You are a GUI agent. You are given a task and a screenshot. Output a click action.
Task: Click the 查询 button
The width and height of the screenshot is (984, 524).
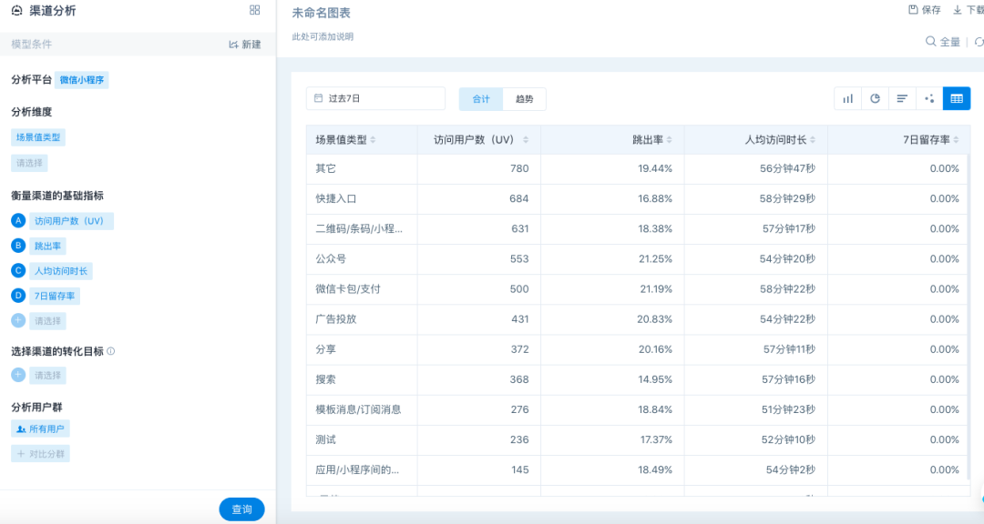pyautogui.click(x=241, y=509)
